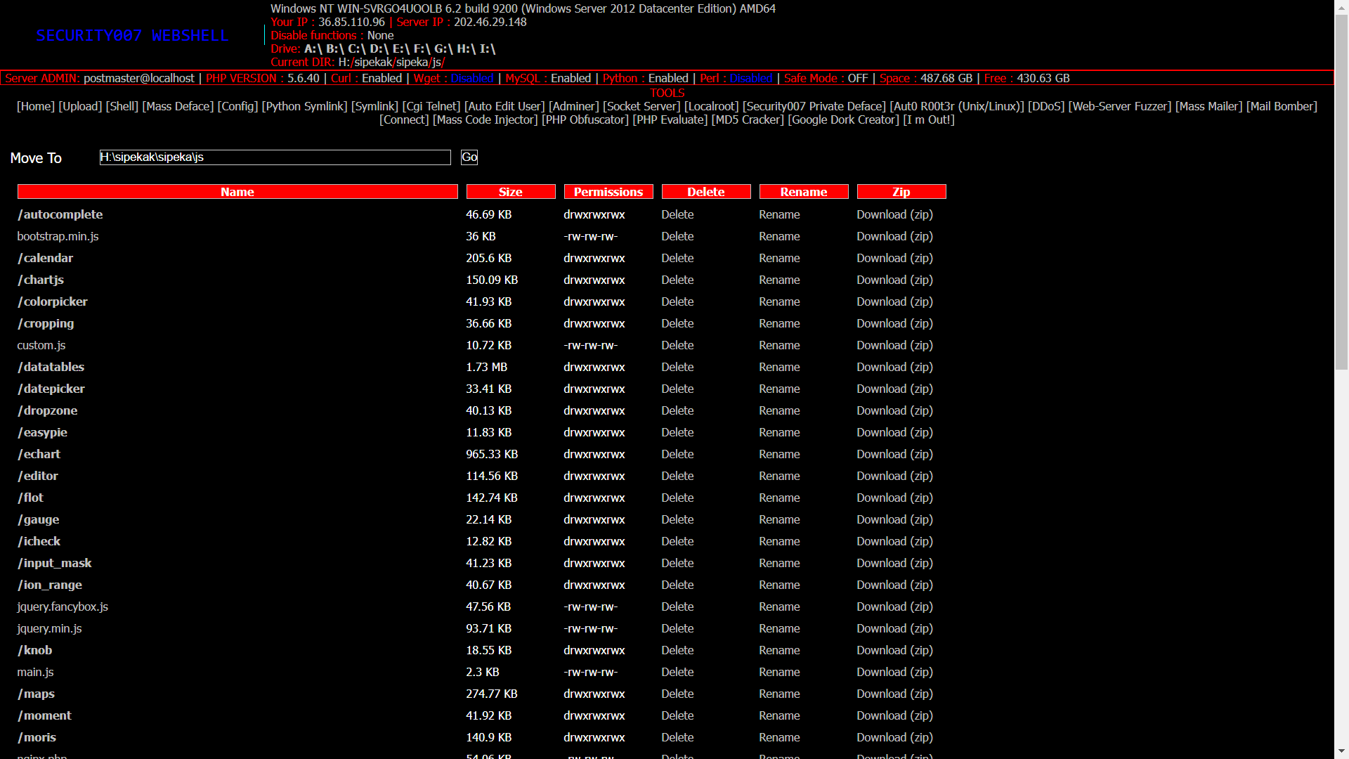The image size is (1349, 759).
Task: Open the [Home] tool link
Action: tap(36, 106)
